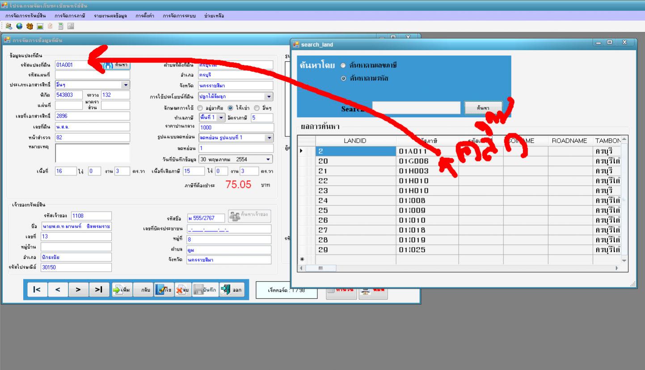Select the cell with code 01I025
The height and width of the screenshot is (370, 645).
click(427, 250)
